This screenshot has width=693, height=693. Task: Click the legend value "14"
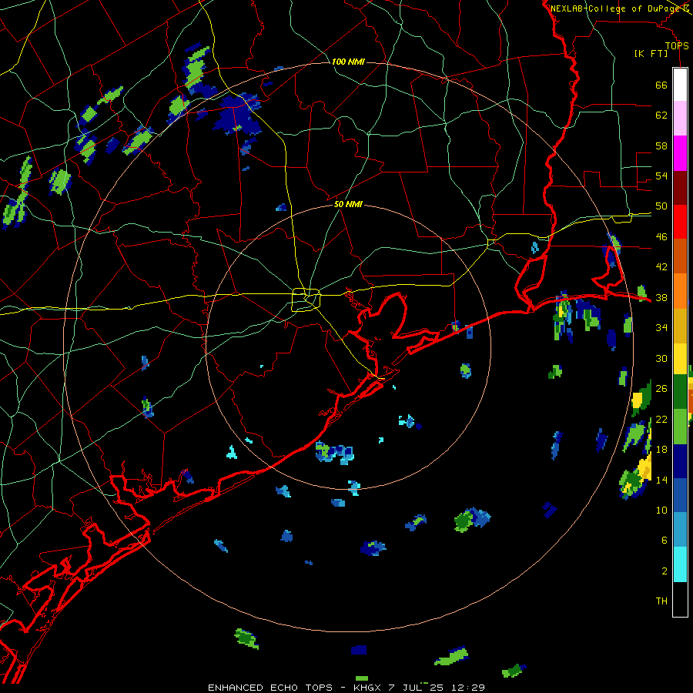click(661, 480)
